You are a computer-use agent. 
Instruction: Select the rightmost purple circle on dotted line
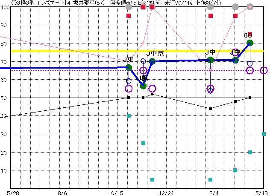(x=264, y=70)
